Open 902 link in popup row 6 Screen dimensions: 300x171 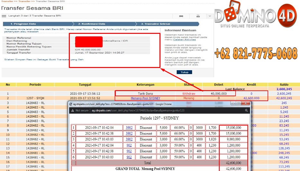pyautogui.click(x=129, y=157)
